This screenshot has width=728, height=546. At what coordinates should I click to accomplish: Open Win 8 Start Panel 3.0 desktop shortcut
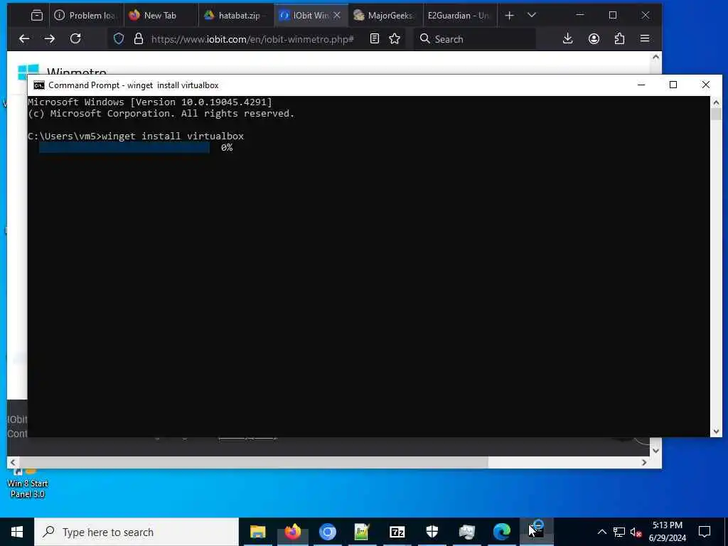click(28, 483)
